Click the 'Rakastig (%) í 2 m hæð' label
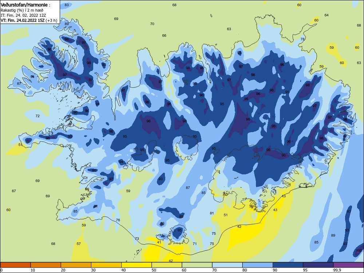 click(x=22, y=10)
